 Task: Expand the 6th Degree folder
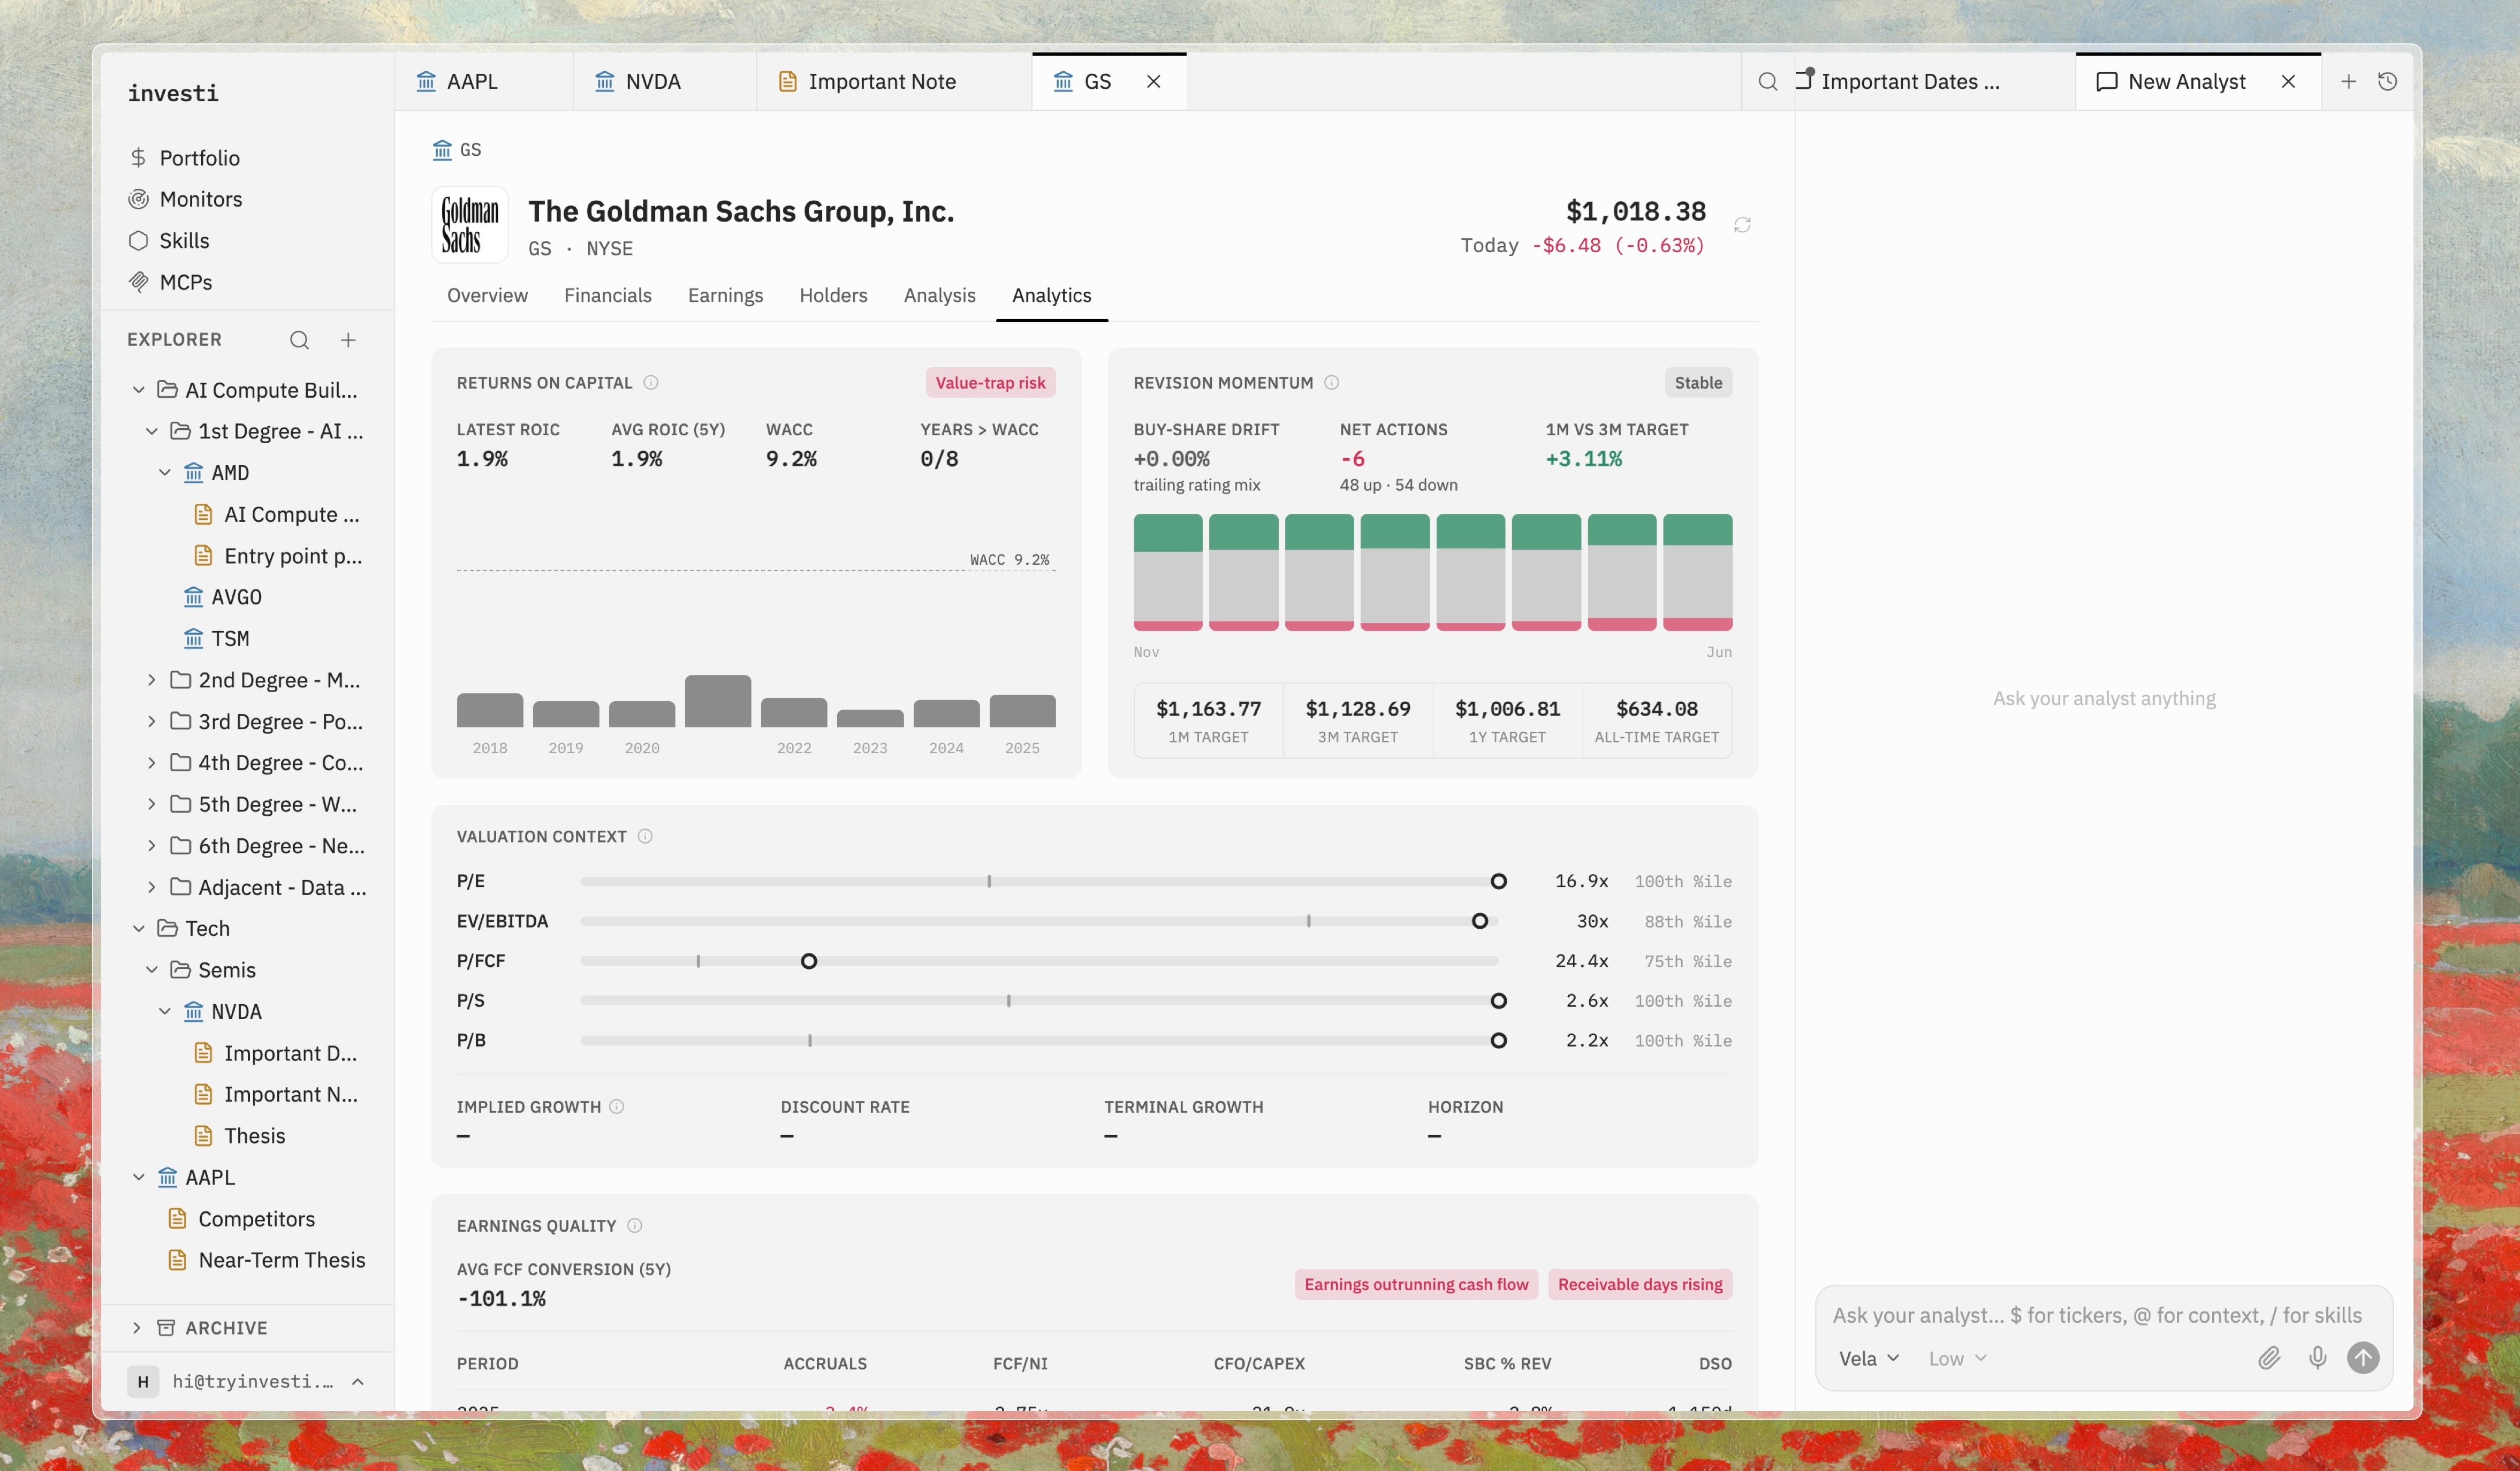click(x=152, y=846)
